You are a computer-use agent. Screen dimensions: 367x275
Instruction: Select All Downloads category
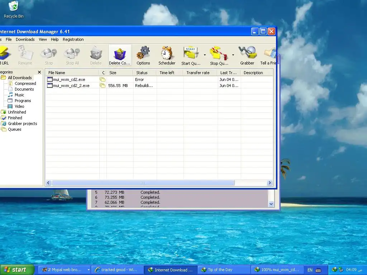(20, 78)
